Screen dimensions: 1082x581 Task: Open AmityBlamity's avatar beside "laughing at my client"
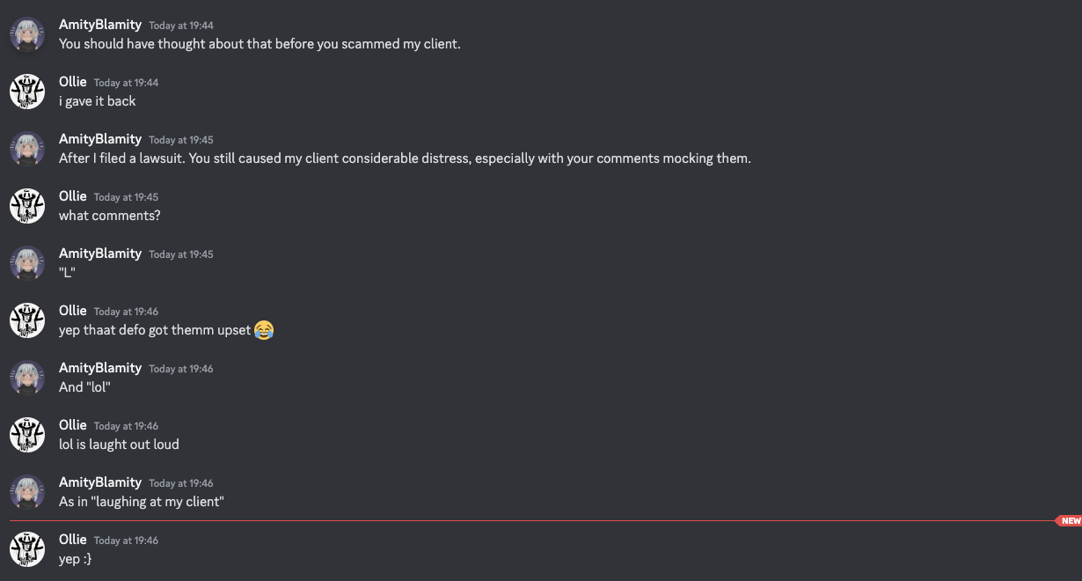27,492
